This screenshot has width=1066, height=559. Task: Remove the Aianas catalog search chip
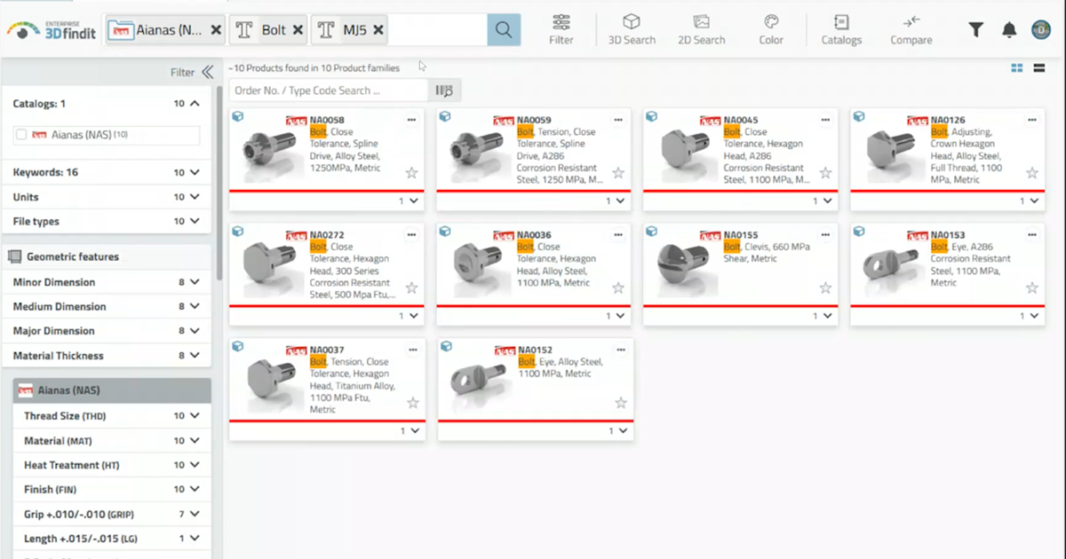216,30
